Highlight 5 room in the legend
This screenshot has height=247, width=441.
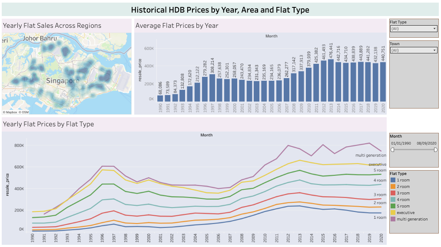click(x=393, y=206)
